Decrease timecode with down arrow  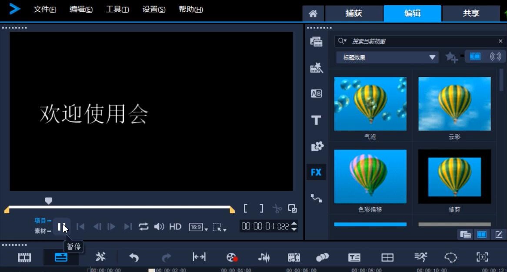[294, 229]
